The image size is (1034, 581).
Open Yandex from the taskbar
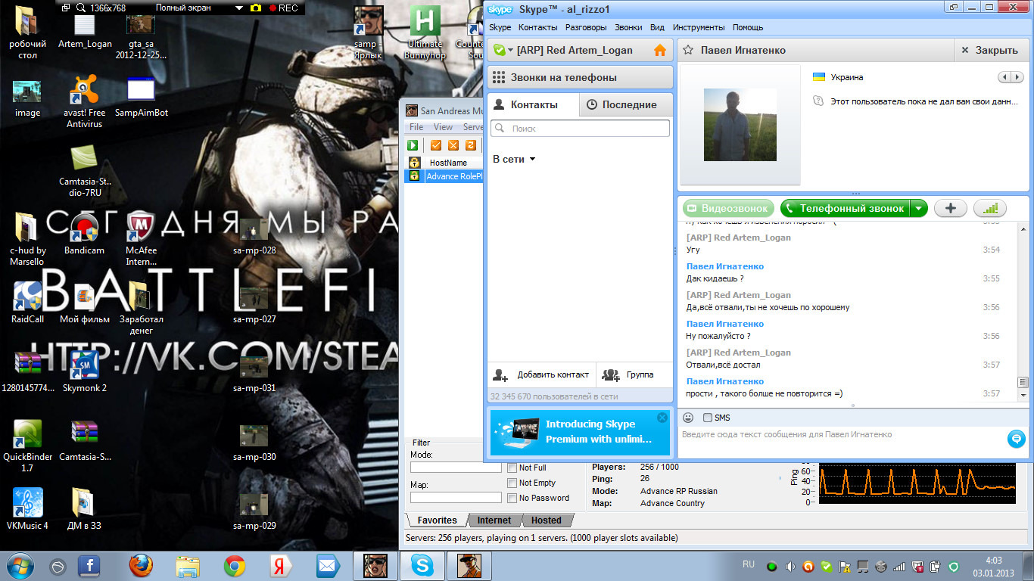(x=281, y=566)
